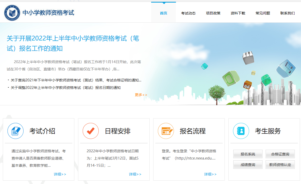Open 联系我们 in the navigation bar

(x=287, y=13)
